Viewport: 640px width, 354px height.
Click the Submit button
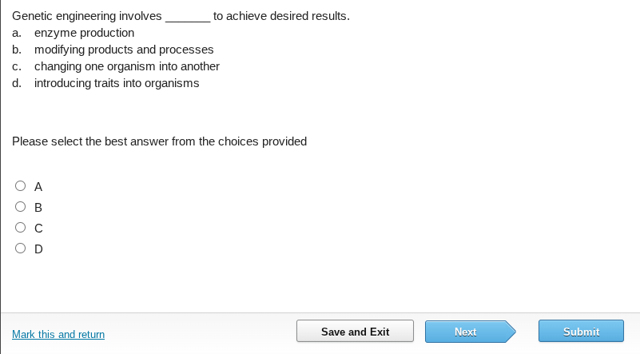pyautogui.click(x=581, y=332)
